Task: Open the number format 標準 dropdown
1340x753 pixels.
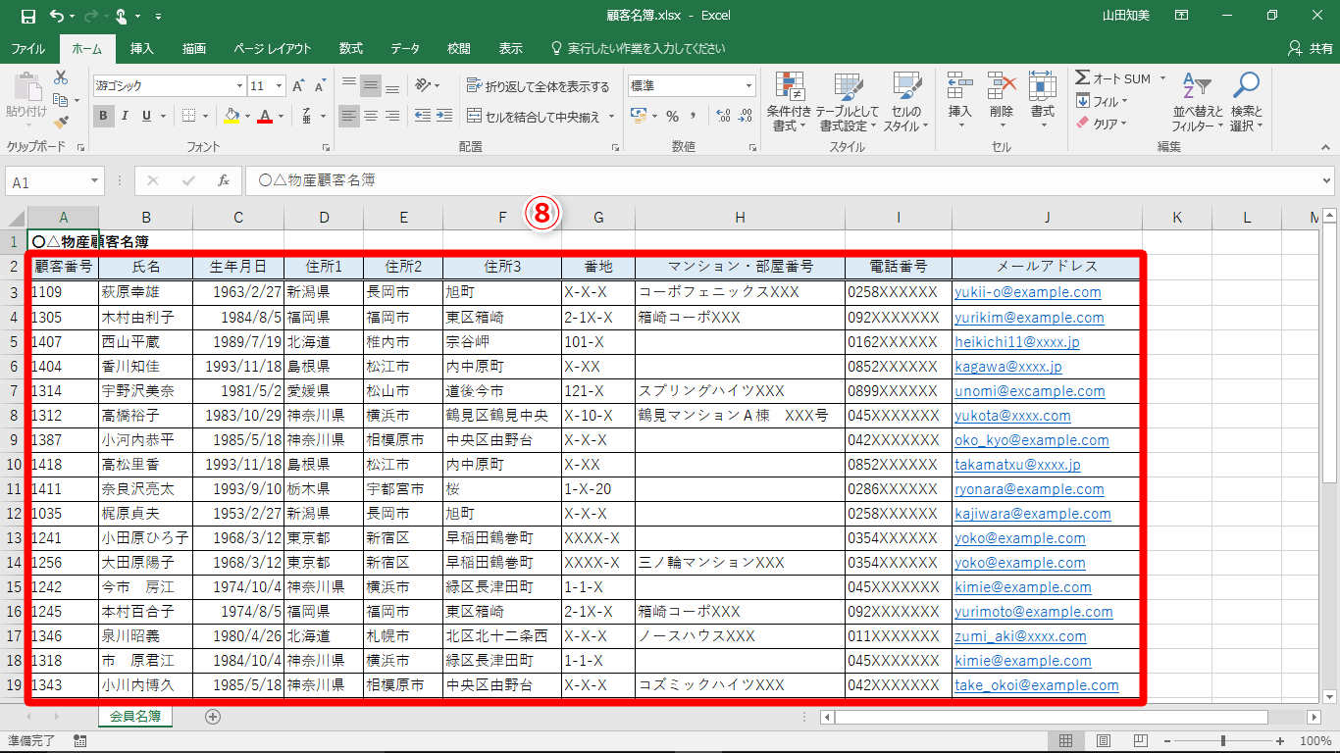Action: [x=748, y=86]
